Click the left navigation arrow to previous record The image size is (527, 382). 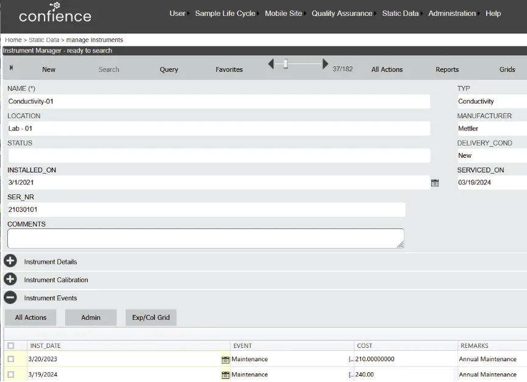[x=271, y=63]
